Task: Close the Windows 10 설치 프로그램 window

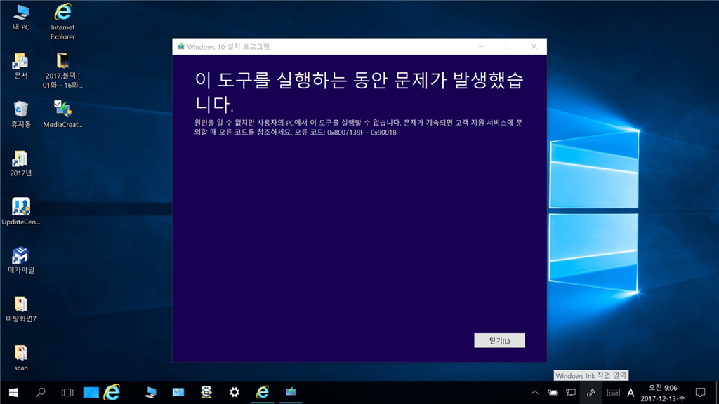Action: point(534,46)
